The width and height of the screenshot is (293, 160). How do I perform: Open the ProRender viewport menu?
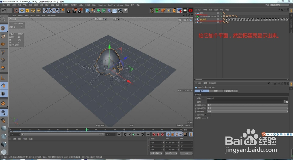[x=51, y=16]
